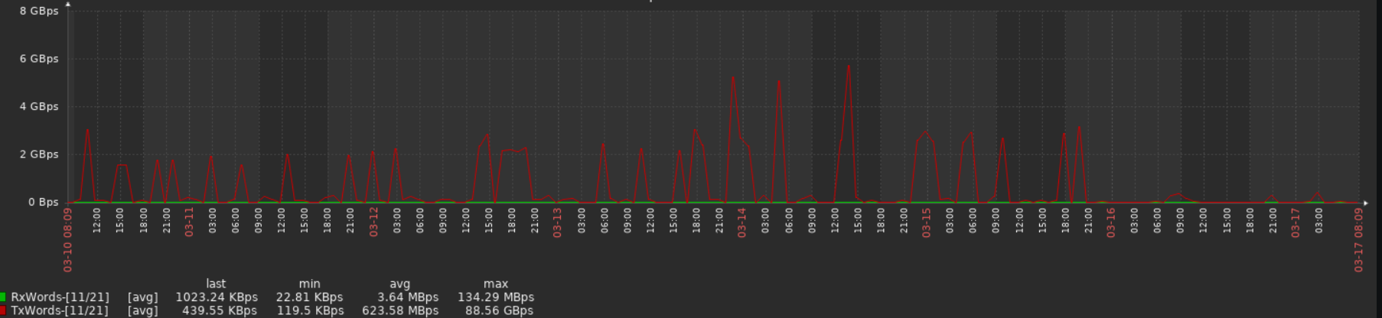
Task: Click the 03-13 date marker on time axis
Action: (557, 222)
